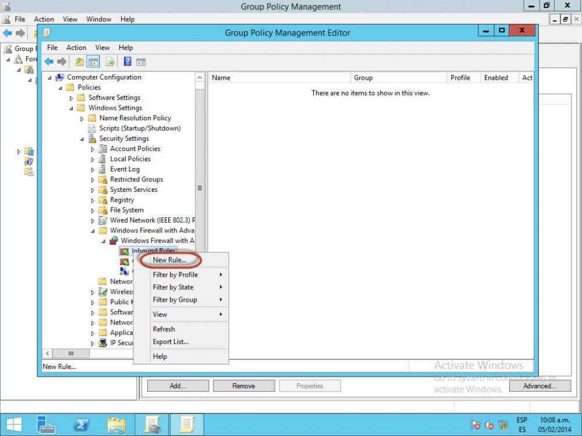Click the tree pane's scroll-up arrow
The image size is (582, 436).
[x=200, y=77]
